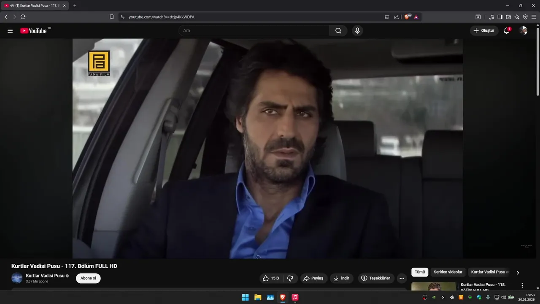Click the İndir download button

point(342,278)
